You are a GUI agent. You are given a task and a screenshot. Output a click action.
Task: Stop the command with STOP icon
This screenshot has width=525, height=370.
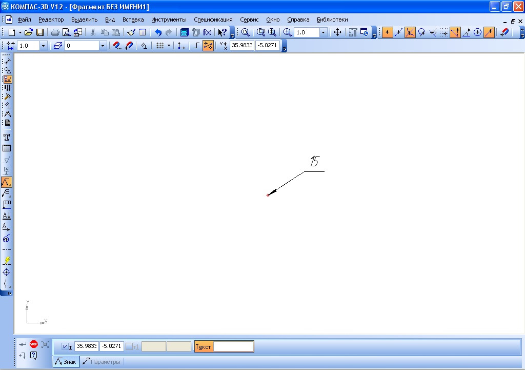(x=34, y=344)
